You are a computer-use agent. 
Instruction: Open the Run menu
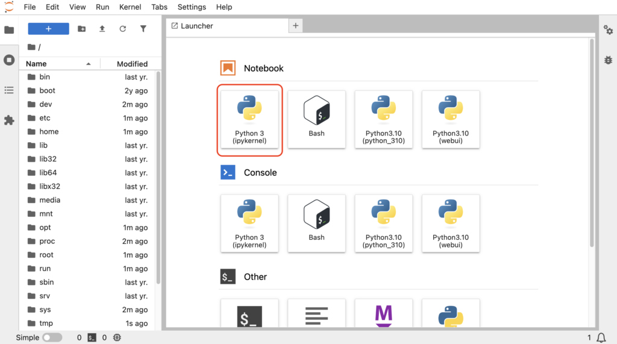[x=102, y=7]
